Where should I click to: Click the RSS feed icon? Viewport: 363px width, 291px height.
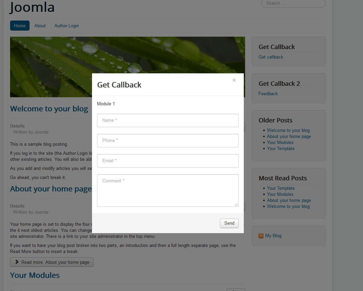pyautogui.click(x=261, y=236)
